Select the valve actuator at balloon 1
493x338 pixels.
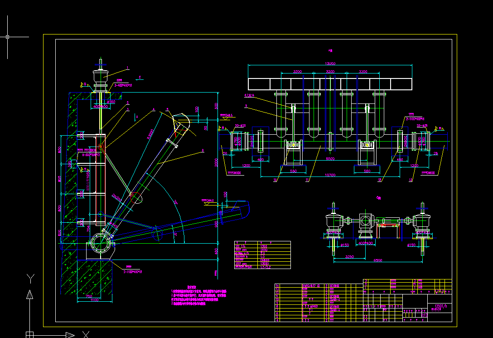pos(100,75)
